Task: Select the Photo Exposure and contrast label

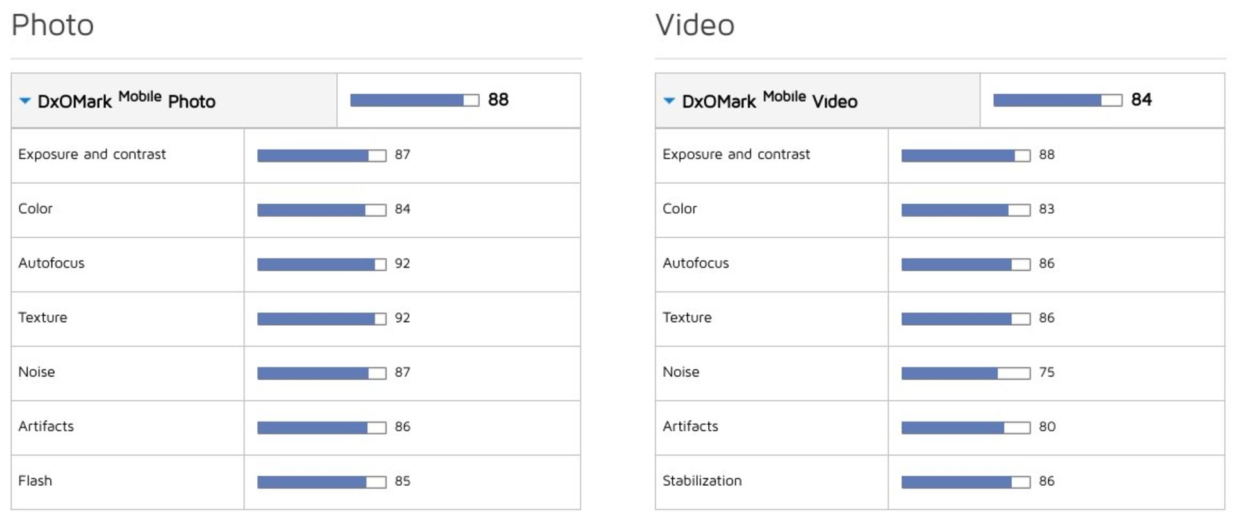Action: tap(92, 154)
